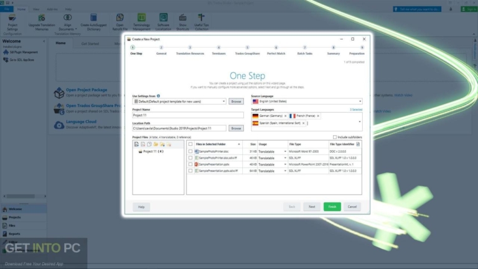Image resolution: width=478 pixels, height=269 pixels.
Task: Click the Next button
Action: 312,207
